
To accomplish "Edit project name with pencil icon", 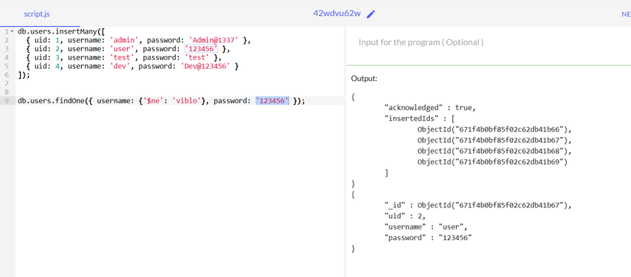I will (371, 14).
